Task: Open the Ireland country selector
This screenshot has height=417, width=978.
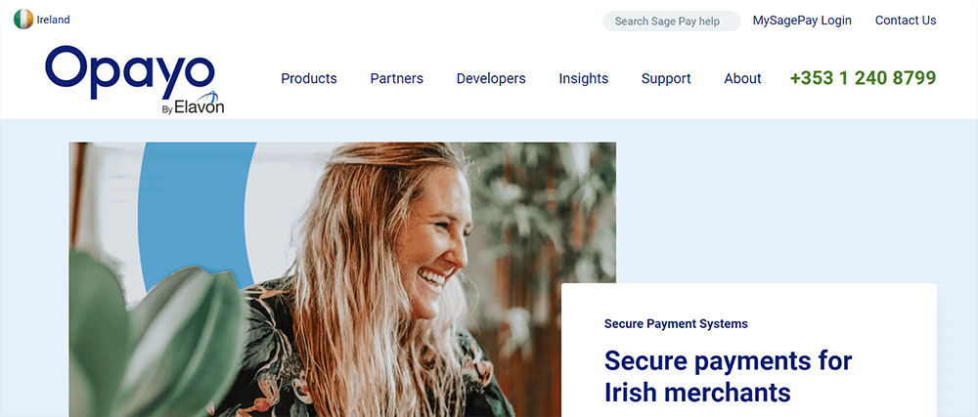Action: click(x=42, y=20)
